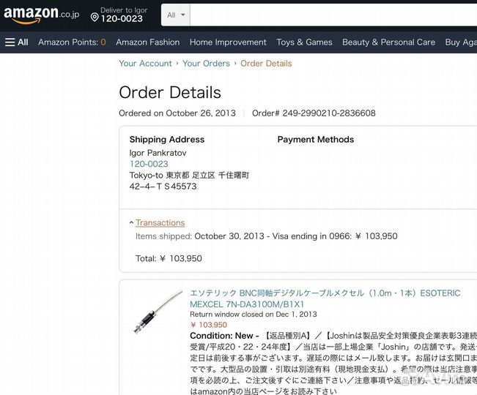Open Beauty & Personal Care section
The height and width of the screenshot is (395, 477).
tap(388, 42)
